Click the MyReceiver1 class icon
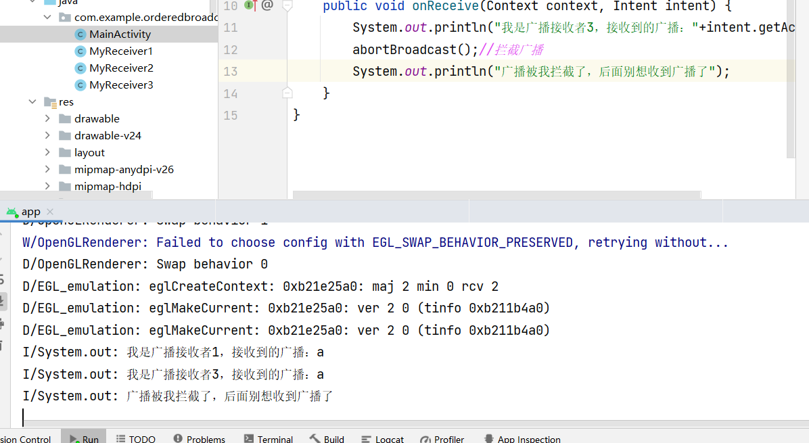 80,51
